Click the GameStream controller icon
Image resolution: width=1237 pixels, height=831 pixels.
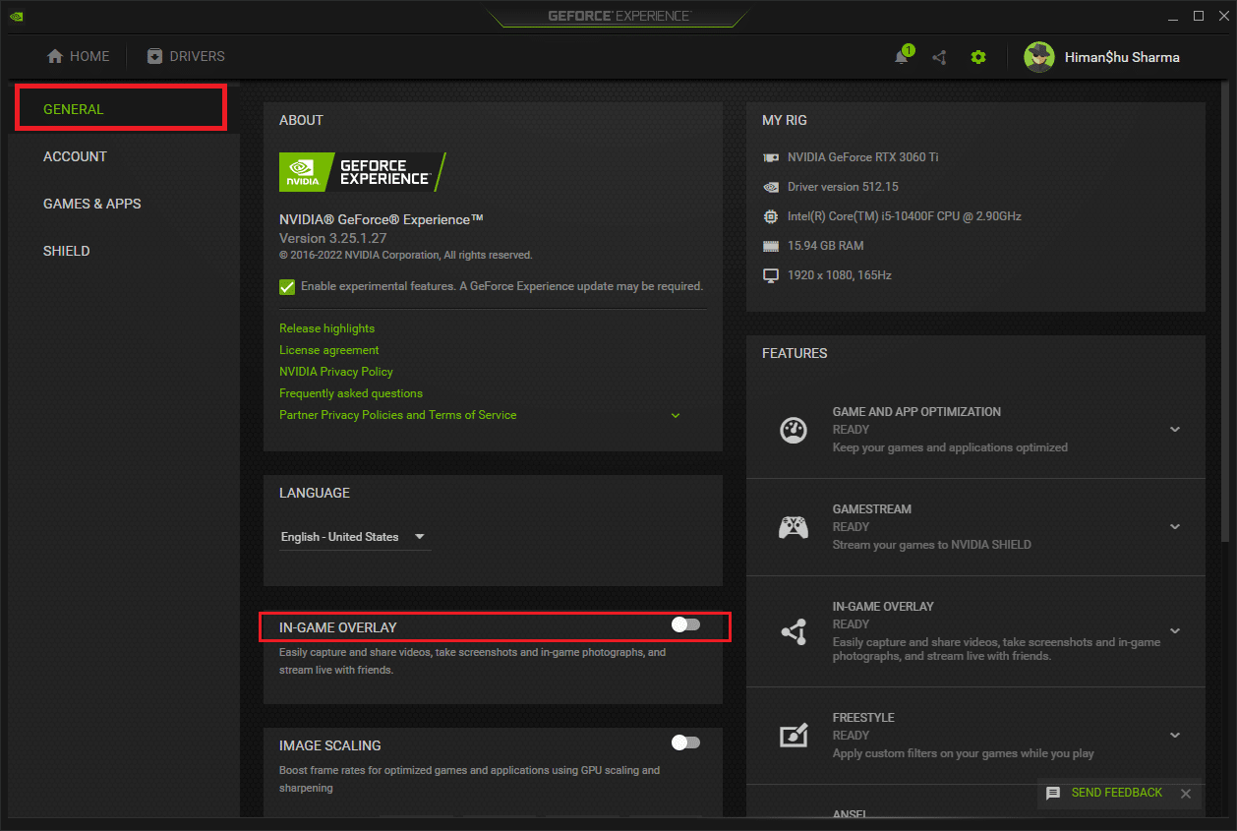[x=794, y=527]
